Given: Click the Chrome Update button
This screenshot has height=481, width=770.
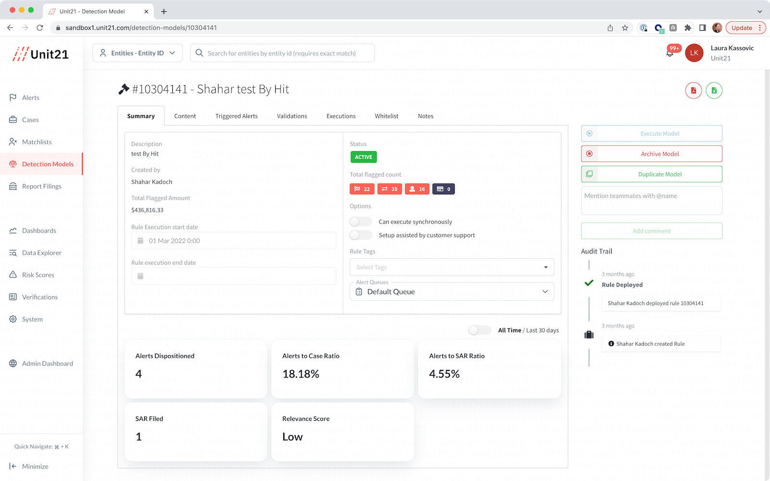Looking at the screenshot, I should [742, 28].
